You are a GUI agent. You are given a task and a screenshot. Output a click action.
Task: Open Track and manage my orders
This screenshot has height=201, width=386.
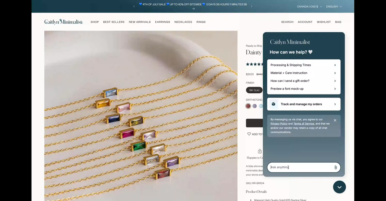(x=303, y=104)
